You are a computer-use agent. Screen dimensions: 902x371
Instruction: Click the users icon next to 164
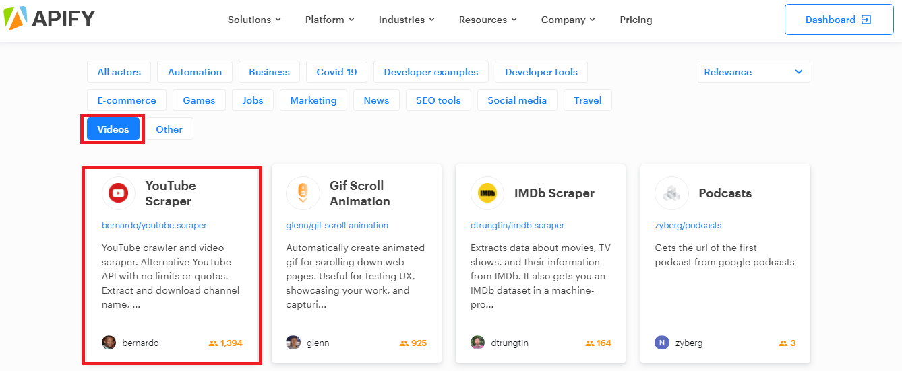[x=589, y=343]
